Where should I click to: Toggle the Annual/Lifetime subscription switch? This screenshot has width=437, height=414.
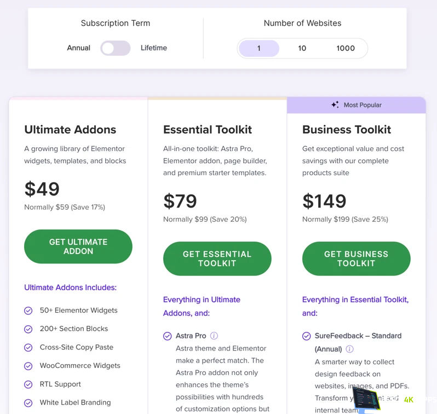[x=116, y=48]
